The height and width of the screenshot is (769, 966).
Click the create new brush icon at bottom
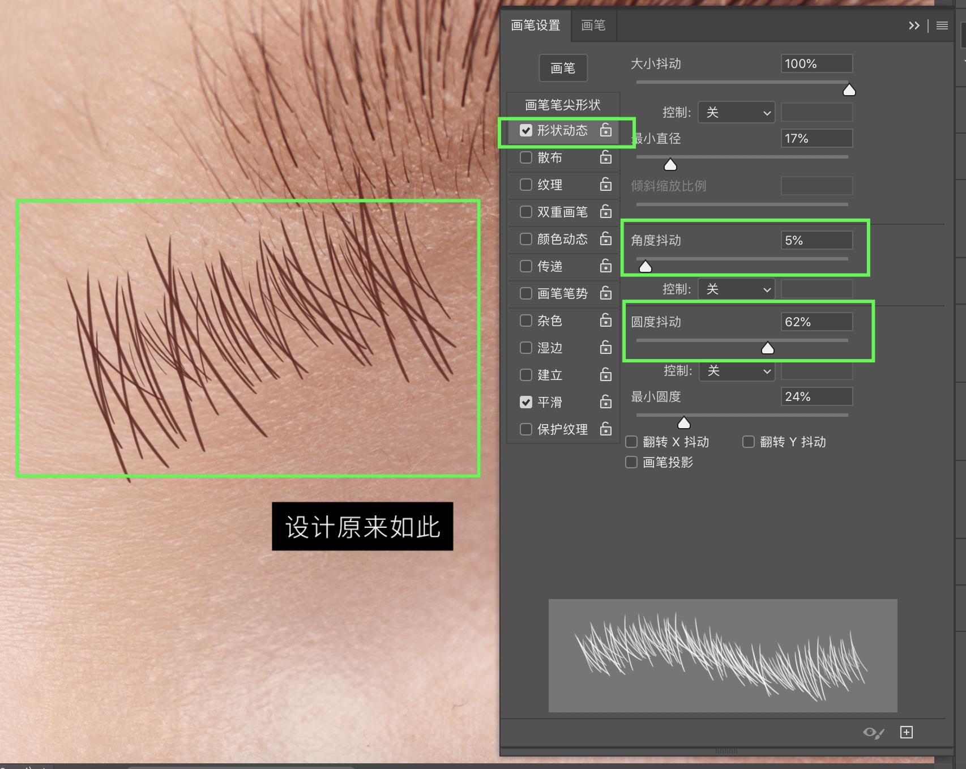(907, 732)
